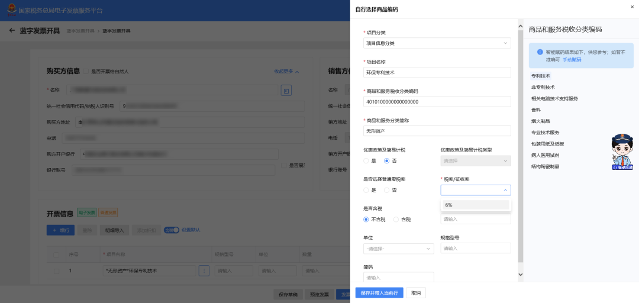The height and width of the screenshot is (303, 639).
Task: Click the scroll down arrow of the form
Action: (x=520, y=275)
